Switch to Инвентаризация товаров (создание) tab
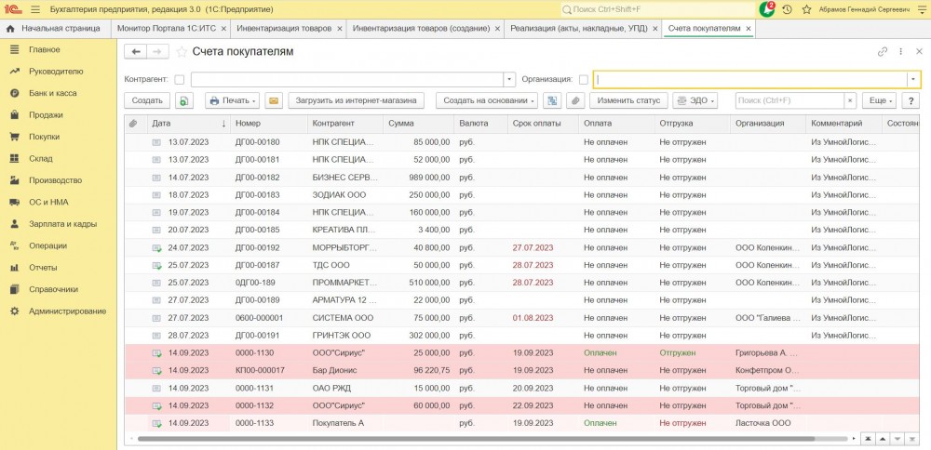This screenshot has width=931, height=450. [422, 29]
